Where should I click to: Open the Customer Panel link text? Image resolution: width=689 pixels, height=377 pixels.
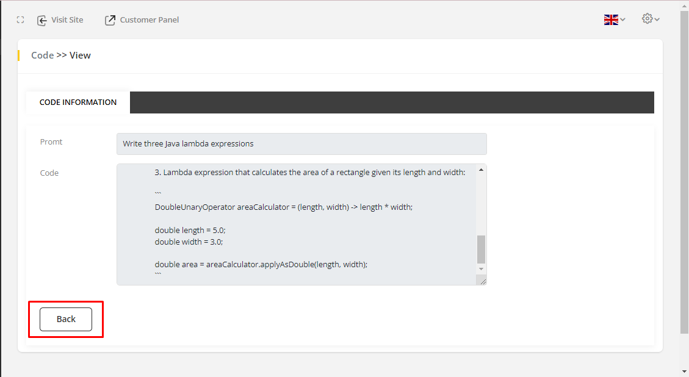[x=150, y=20]
